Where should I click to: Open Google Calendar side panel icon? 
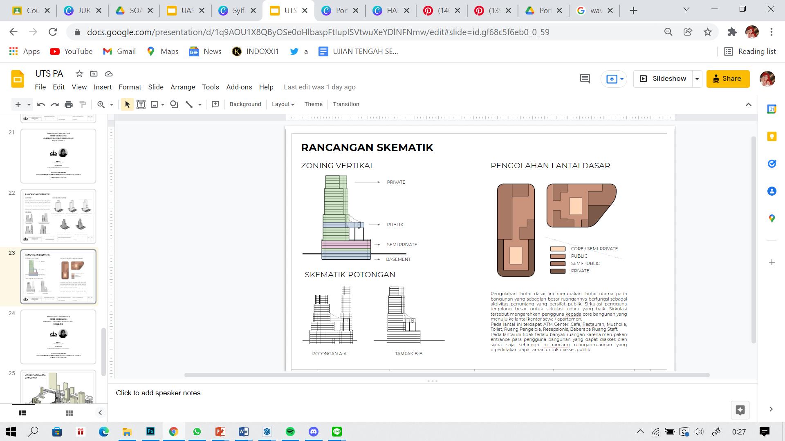[772, 109]
